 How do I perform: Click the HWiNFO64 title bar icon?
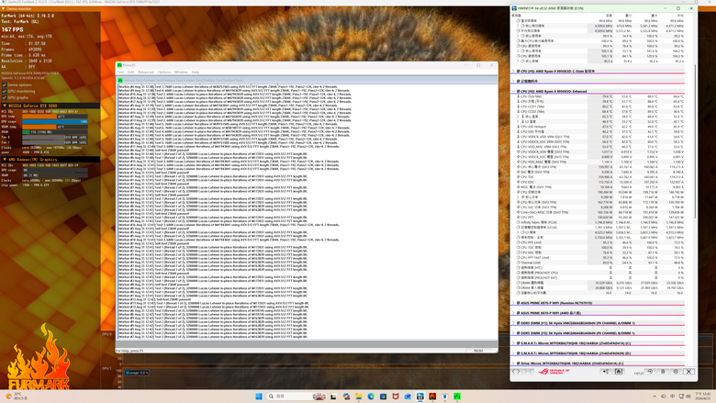click(514, 8)
